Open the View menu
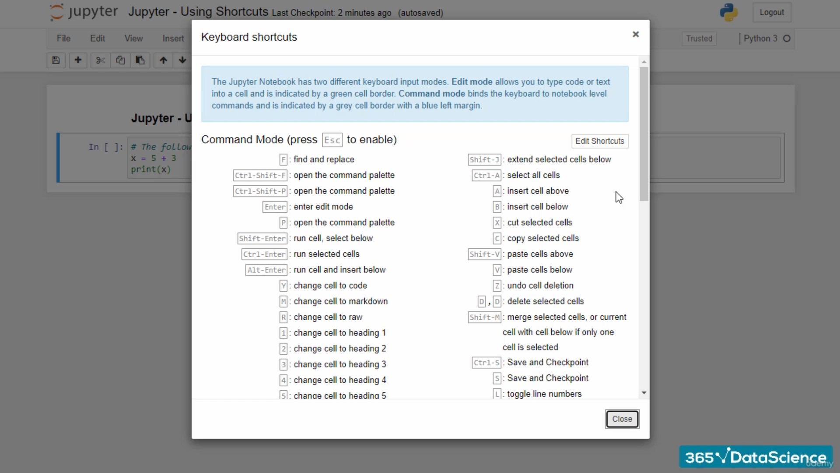 pos(133,39)
